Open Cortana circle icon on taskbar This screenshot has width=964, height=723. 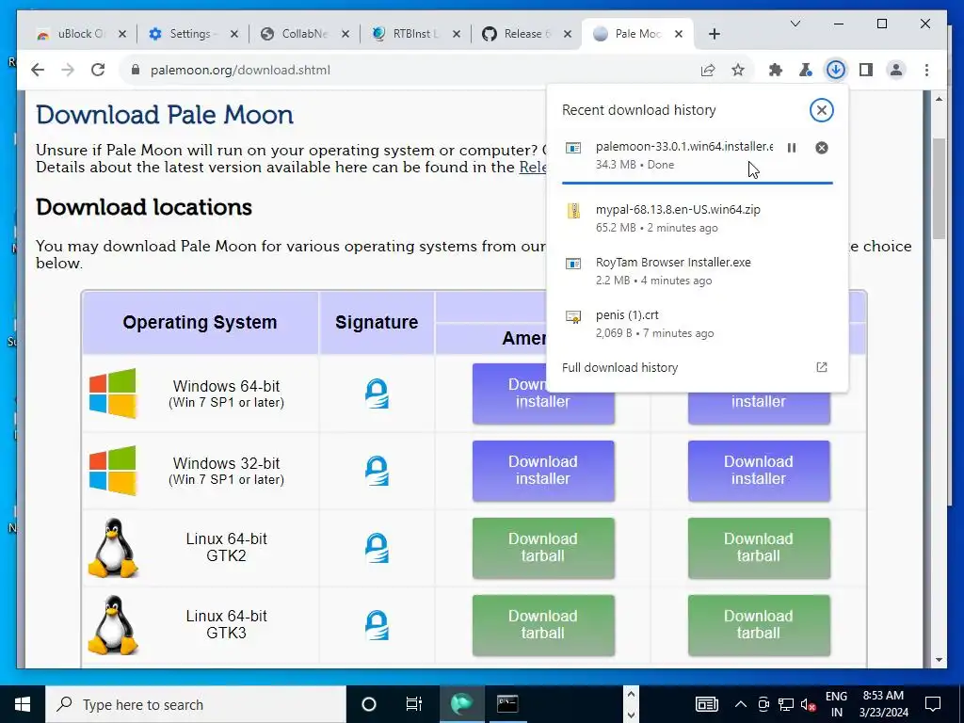pyautogui.click(x=368, y=704)
